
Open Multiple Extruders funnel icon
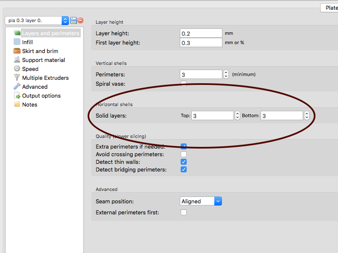(17, 78)
